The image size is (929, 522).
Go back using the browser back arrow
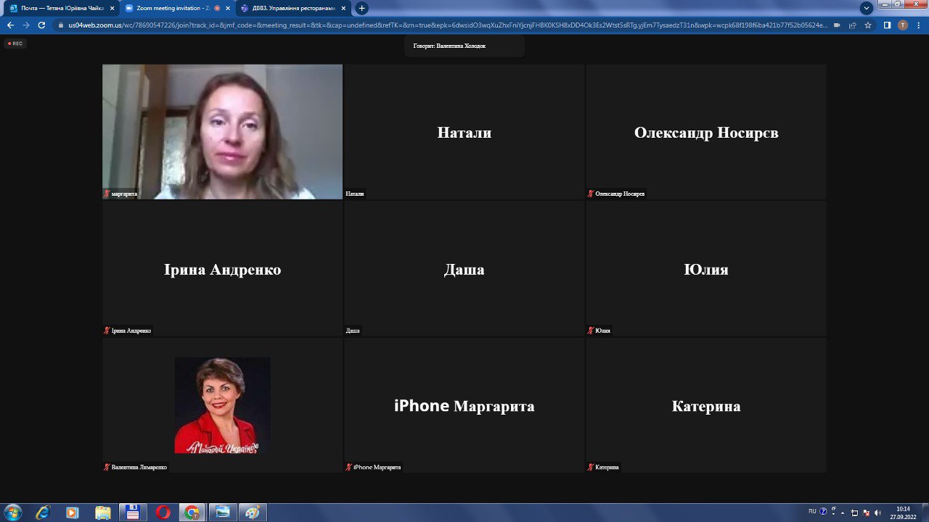coord(10,25)
